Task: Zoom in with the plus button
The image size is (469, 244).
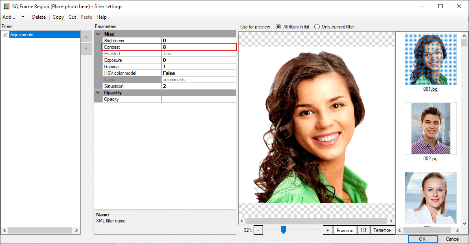Action: pyautogui.click(x=327, y=230)
